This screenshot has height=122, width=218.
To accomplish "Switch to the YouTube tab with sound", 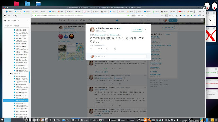I will [x=182, y=11].
